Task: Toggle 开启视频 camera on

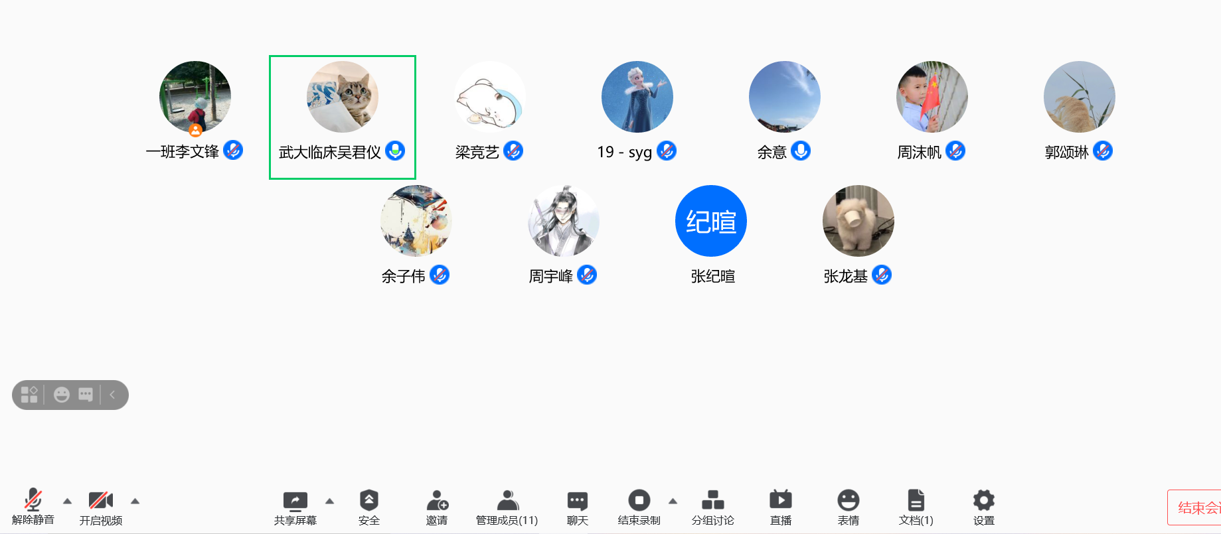Action: (101, 508)
